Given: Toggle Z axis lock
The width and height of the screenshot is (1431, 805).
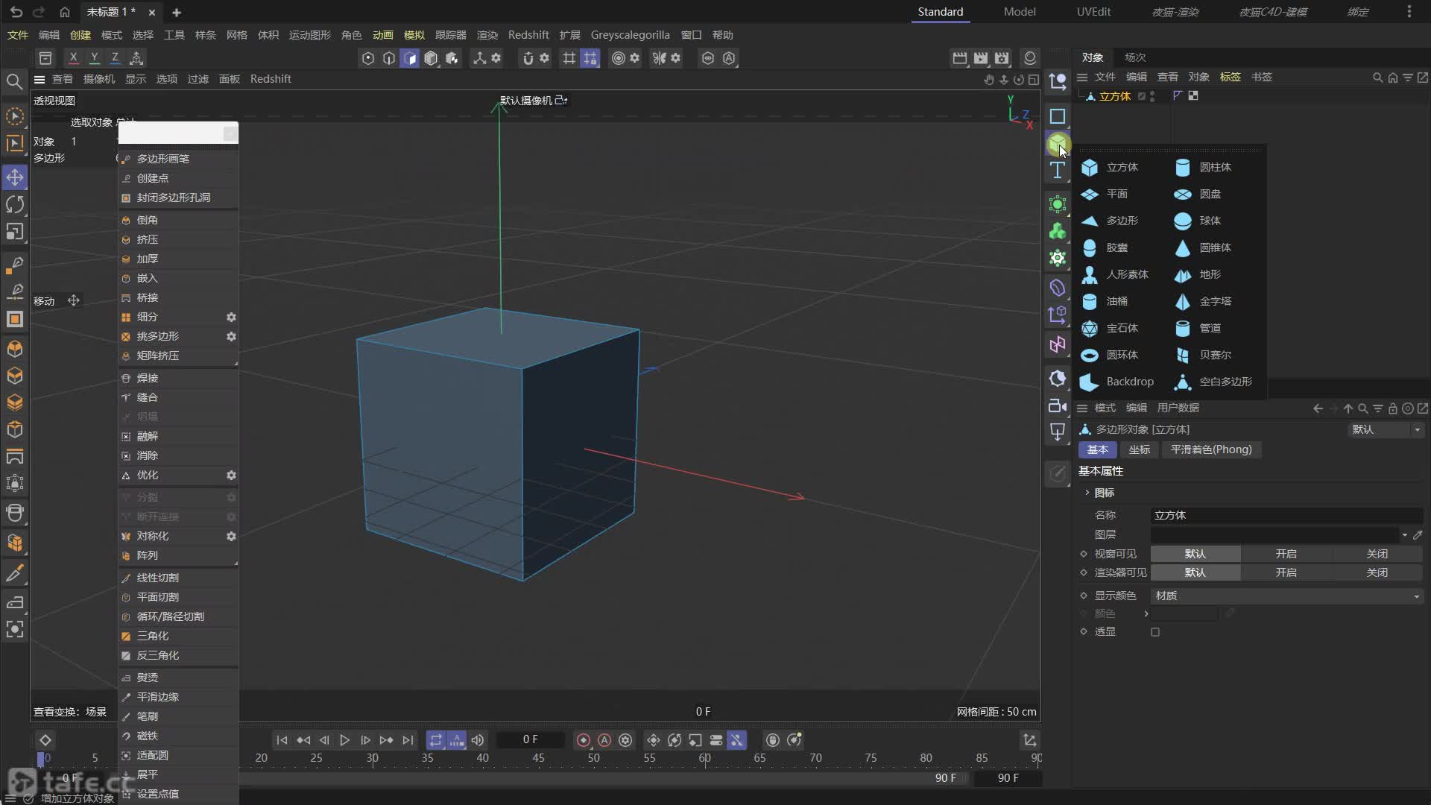Looking at the screenshot, I should tap(115, 58).
